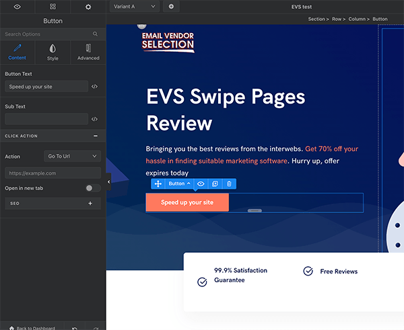Open the elements grid icon

[53, 7]
